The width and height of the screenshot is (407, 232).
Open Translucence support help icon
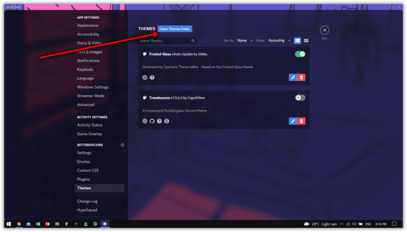point(159,121)
